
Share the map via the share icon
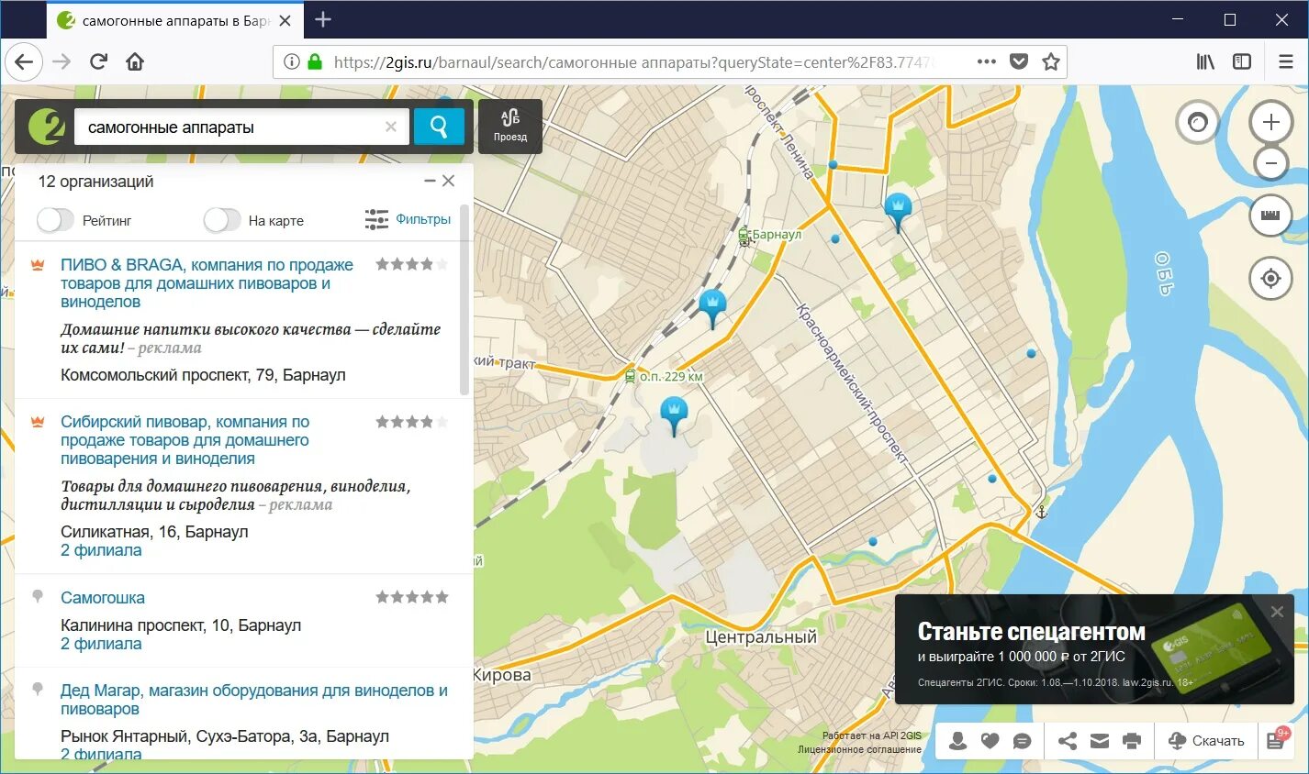pyautogui.click(x=1068, y=741)
